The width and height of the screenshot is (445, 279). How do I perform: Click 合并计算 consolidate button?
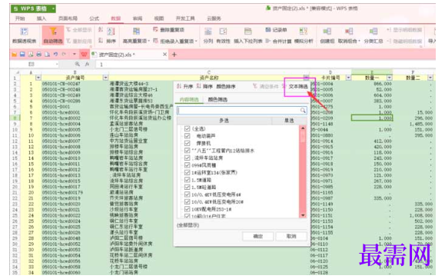click(279, 42)
